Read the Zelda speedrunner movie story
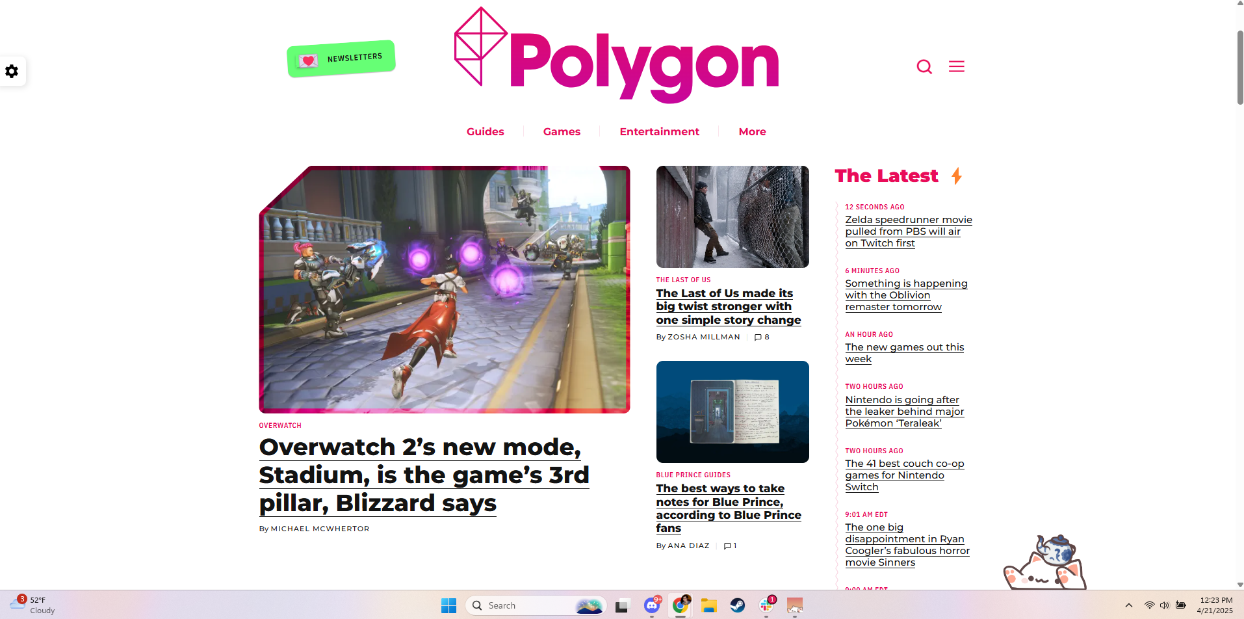This screenshot has width=1244, height=619. [908, 231]
